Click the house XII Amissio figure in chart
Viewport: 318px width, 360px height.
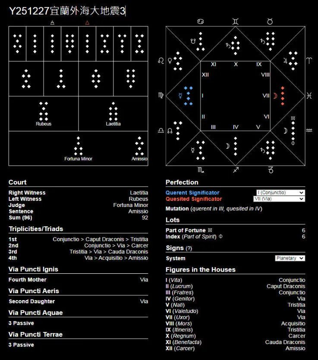178,61
